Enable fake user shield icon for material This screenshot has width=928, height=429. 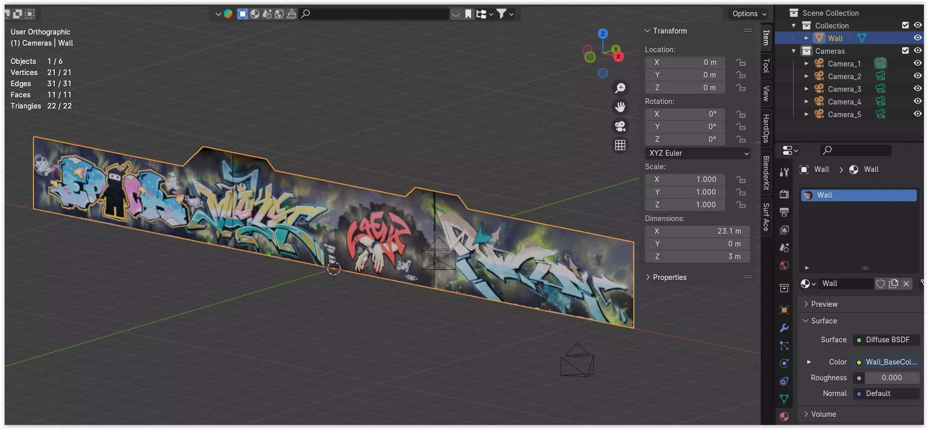coord(880,283)
